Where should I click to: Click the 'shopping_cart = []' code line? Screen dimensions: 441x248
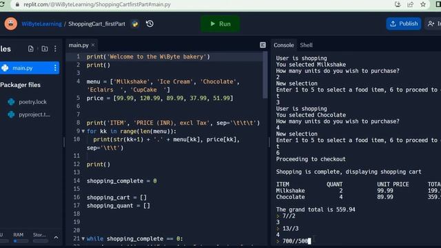coord(116,198)
